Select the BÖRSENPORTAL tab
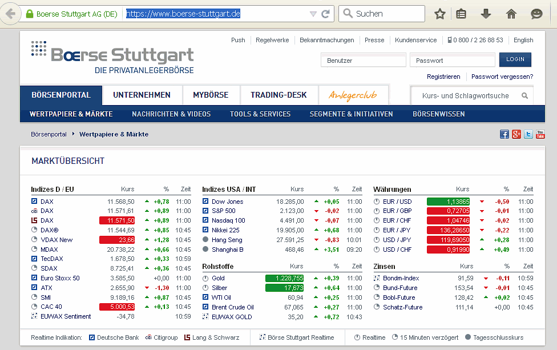 61,95
